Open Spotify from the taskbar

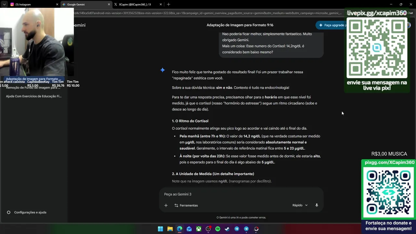[218, 229]
